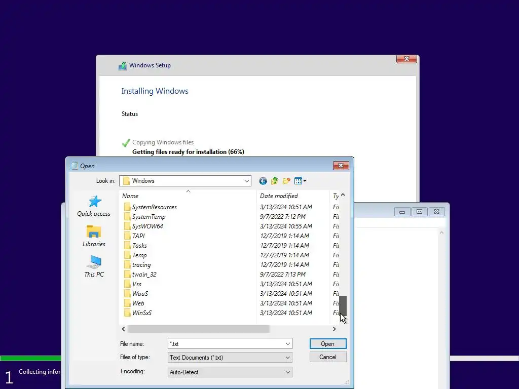Click the vertical scrollbar thumb in file list

pos(343,305)
